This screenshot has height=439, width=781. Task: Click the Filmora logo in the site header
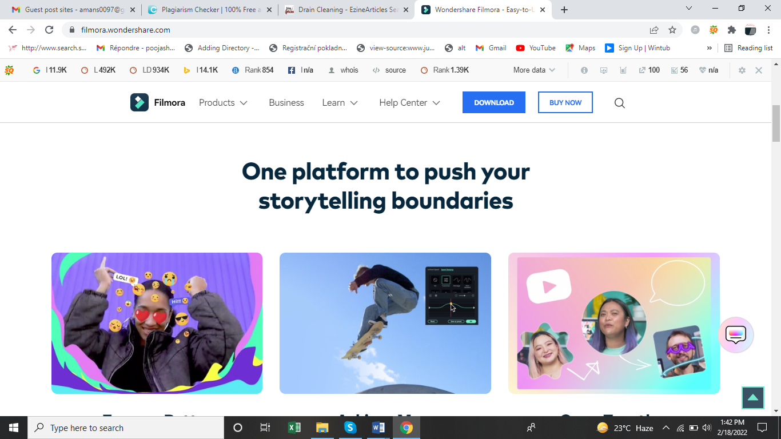coord(158,103)
